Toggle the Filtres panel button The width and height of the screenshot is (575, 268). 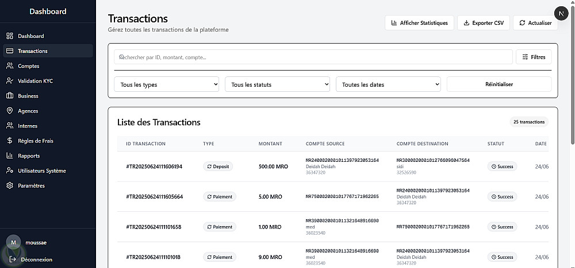pyautogui.click(x=534, y=57)
